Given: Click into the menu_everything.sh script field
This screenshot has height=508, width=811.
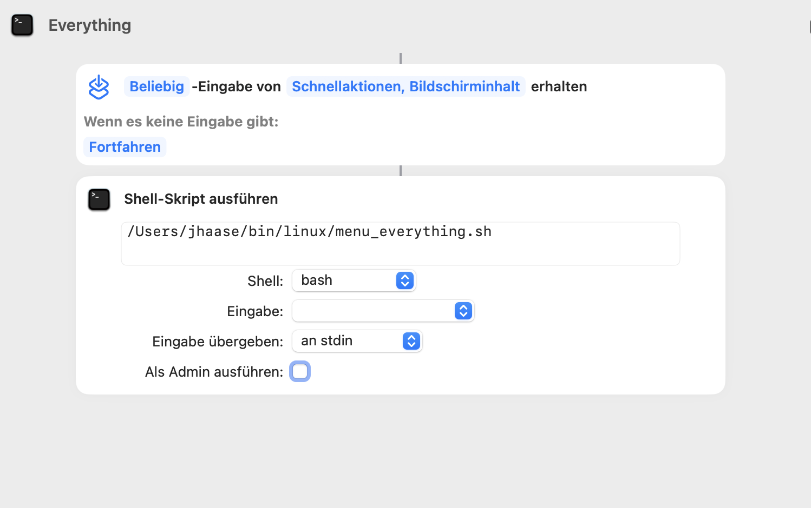Looking at the screenshot, I should (400, 243).
